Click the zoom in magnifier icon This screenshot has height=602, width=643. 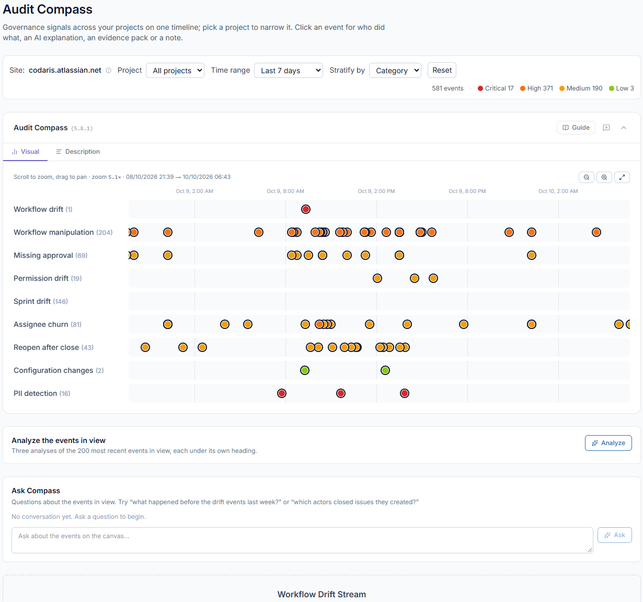pyautogui.click(x=604, y=177)
